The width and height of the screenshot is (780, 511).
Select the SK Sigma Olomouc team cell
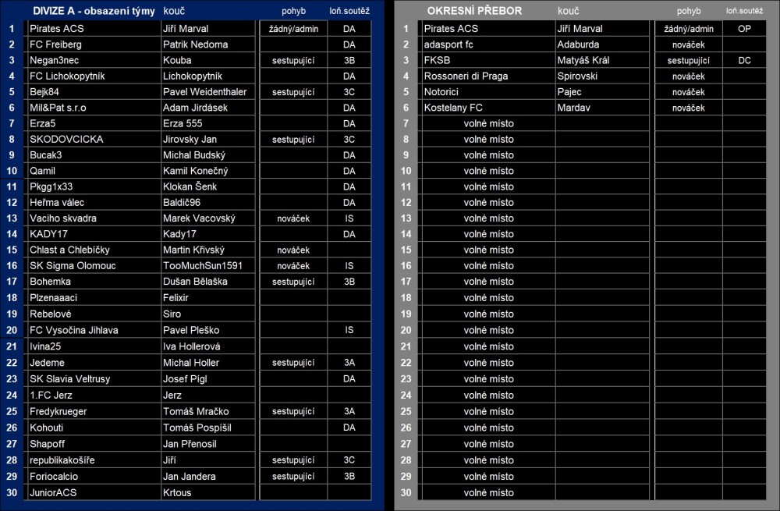tap(94, 266)
